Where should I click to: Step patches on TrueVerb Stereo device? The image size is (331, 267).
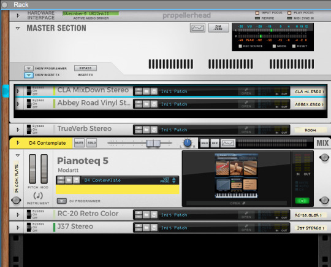(139, 130)
